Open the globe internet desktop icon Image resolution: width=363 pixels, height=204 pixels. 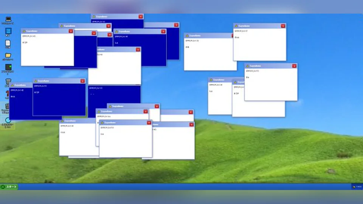[8, 120]
